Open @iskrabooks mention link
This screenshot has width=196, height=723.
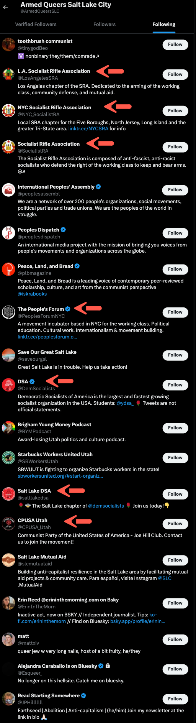(32, 294)
